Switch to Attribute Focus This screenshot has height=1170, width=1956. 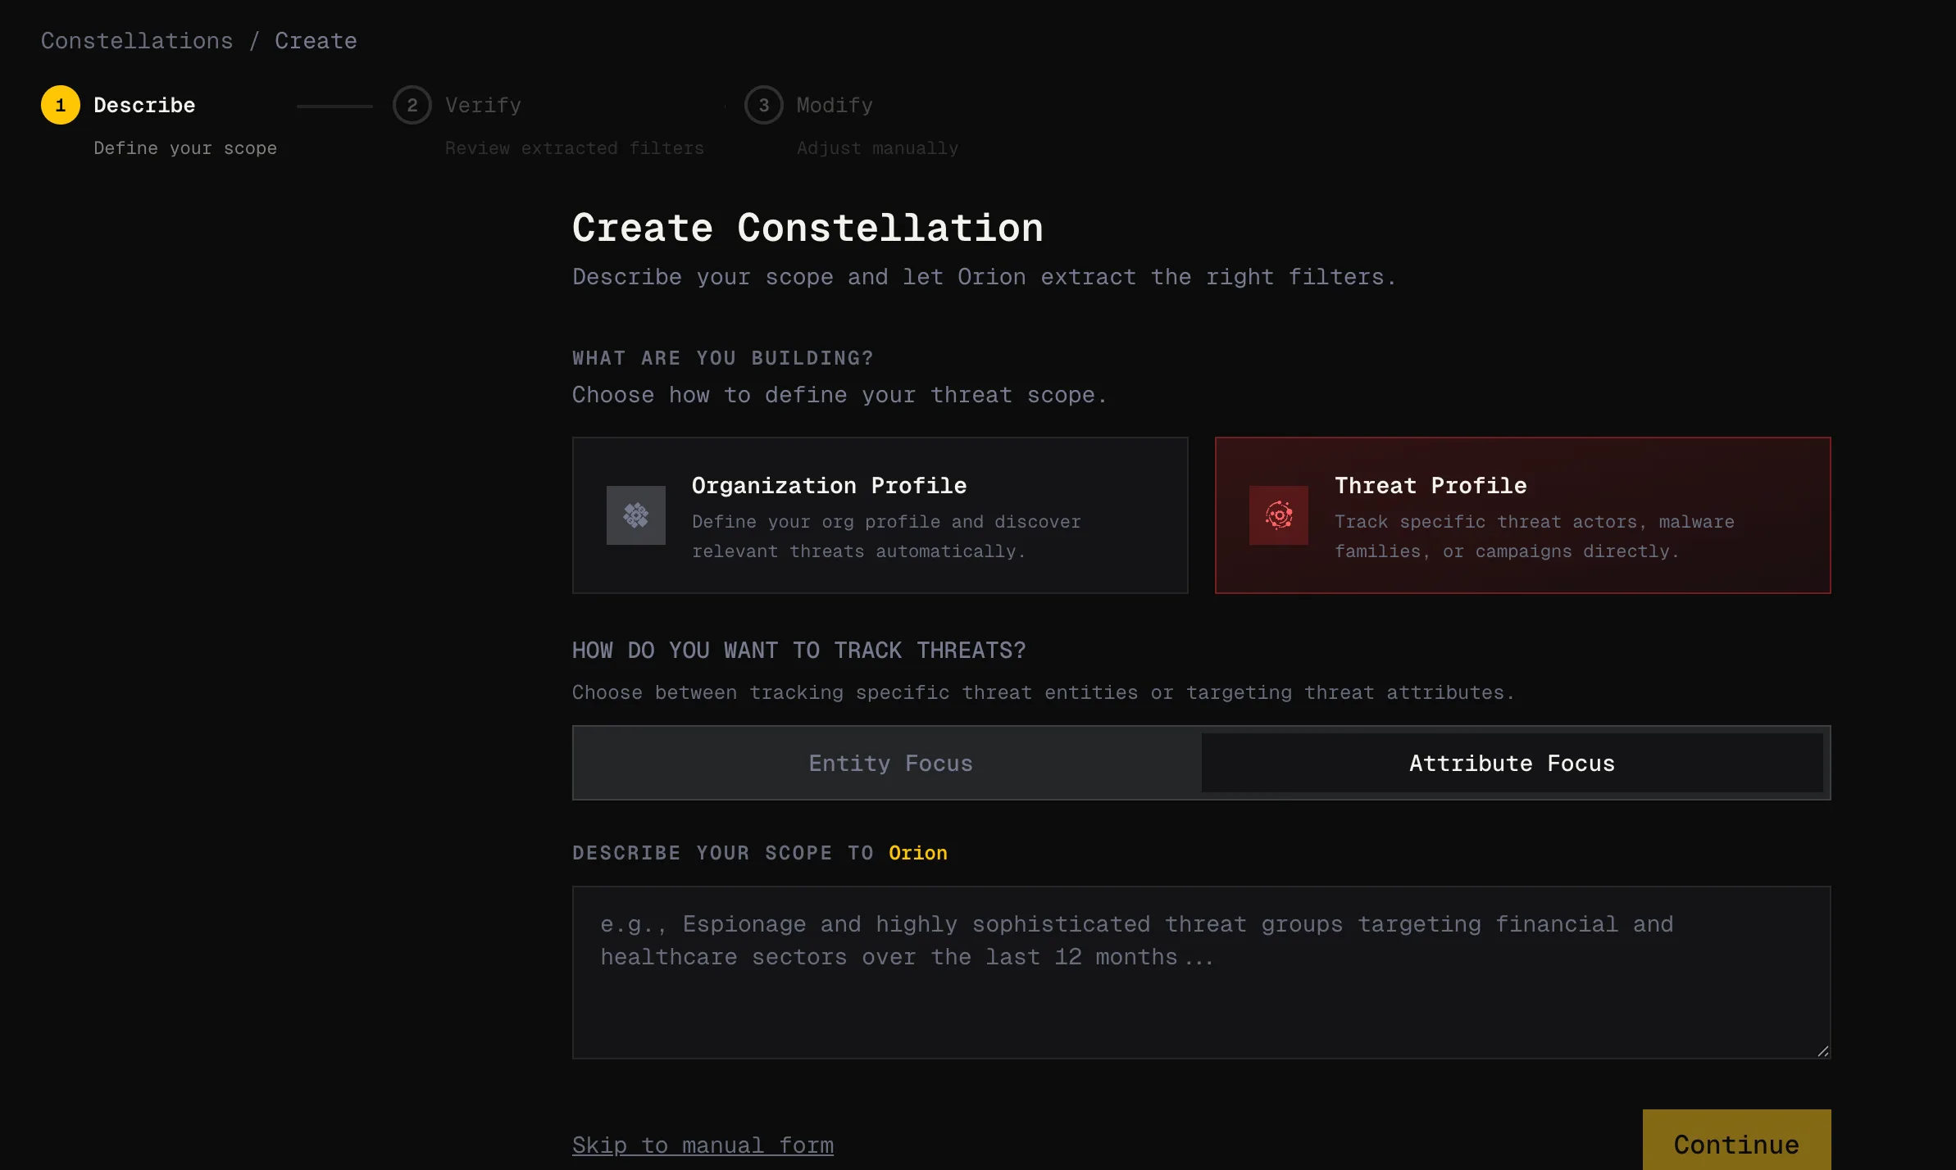[1512, 763]
